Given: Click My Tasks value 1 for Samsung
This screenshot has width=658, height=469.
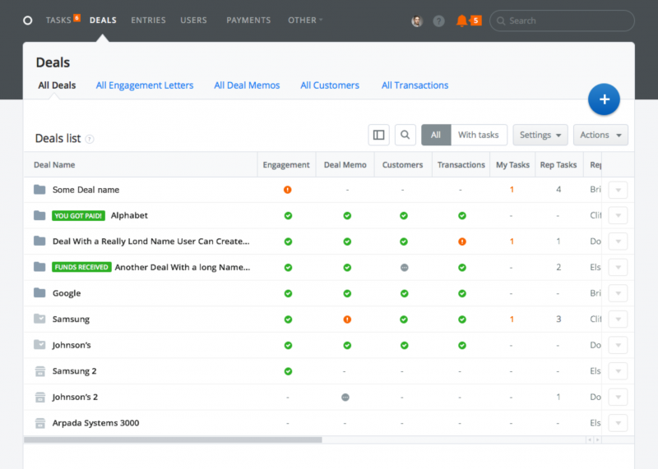Looking at the screenshot, I should pos(512,320).
